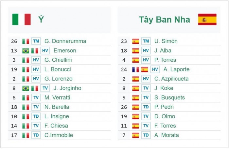
Task: Open the Ý team heading
Action: tap(41, 20)
